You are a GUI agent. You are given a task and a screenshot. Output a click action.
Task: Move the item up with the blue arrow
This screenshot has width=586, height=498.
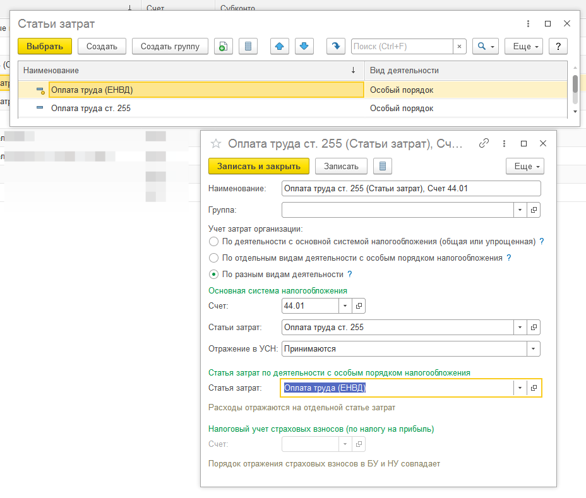(280, 46)
